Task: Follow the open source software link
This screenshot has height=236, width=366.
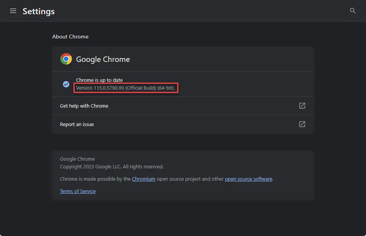Action: 248,179
